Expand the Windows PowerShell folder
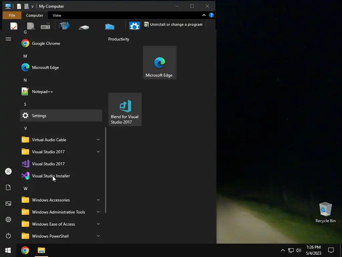The width and height of the screenshot is (342, 257). click(x=61, y=236)
